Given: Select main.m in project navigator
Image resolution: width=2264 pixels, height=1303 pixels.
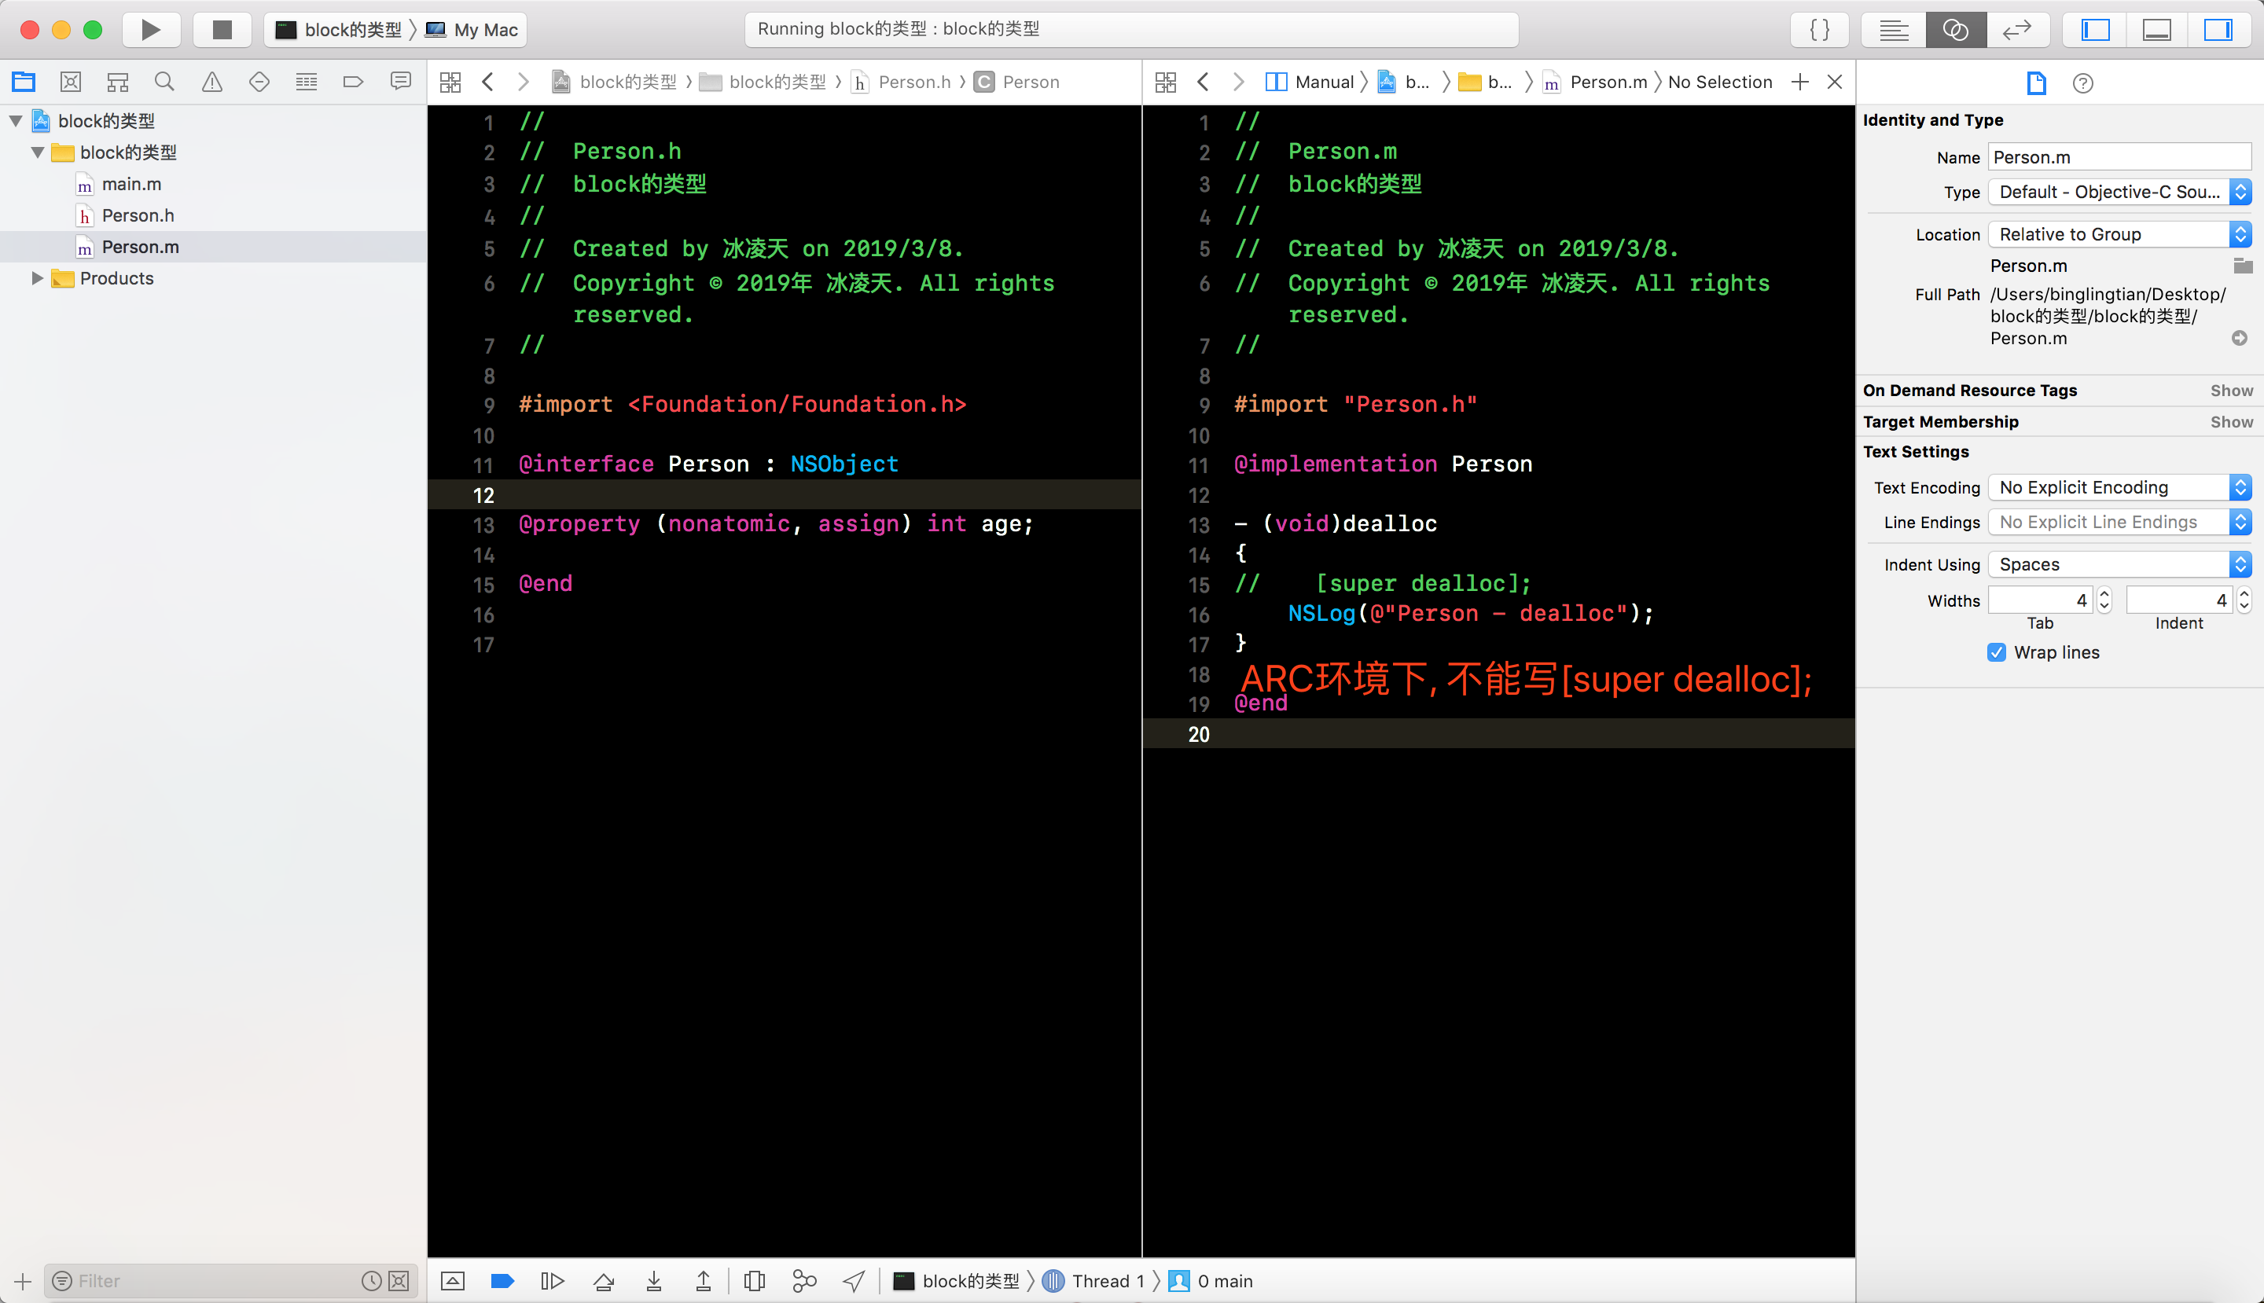Looking at the screenshot, I should coord(131,185).
